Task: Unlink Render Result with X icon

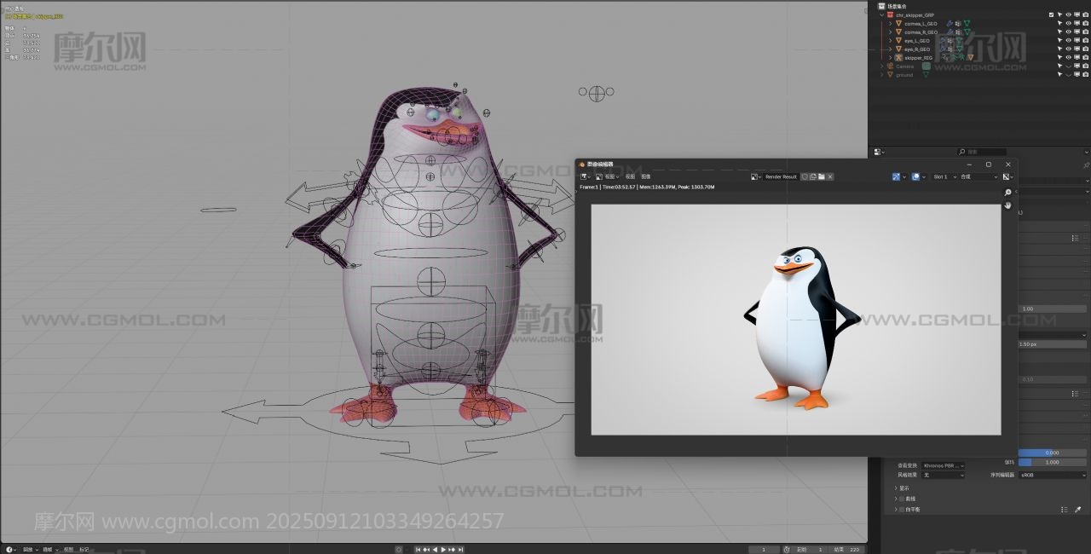Action: coord(830,176)
